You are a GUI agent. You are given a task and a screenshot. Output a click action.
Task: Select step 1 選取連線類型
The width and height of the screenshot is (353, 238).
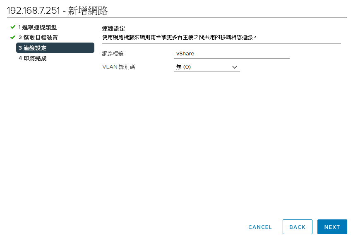tap(38, 27)
